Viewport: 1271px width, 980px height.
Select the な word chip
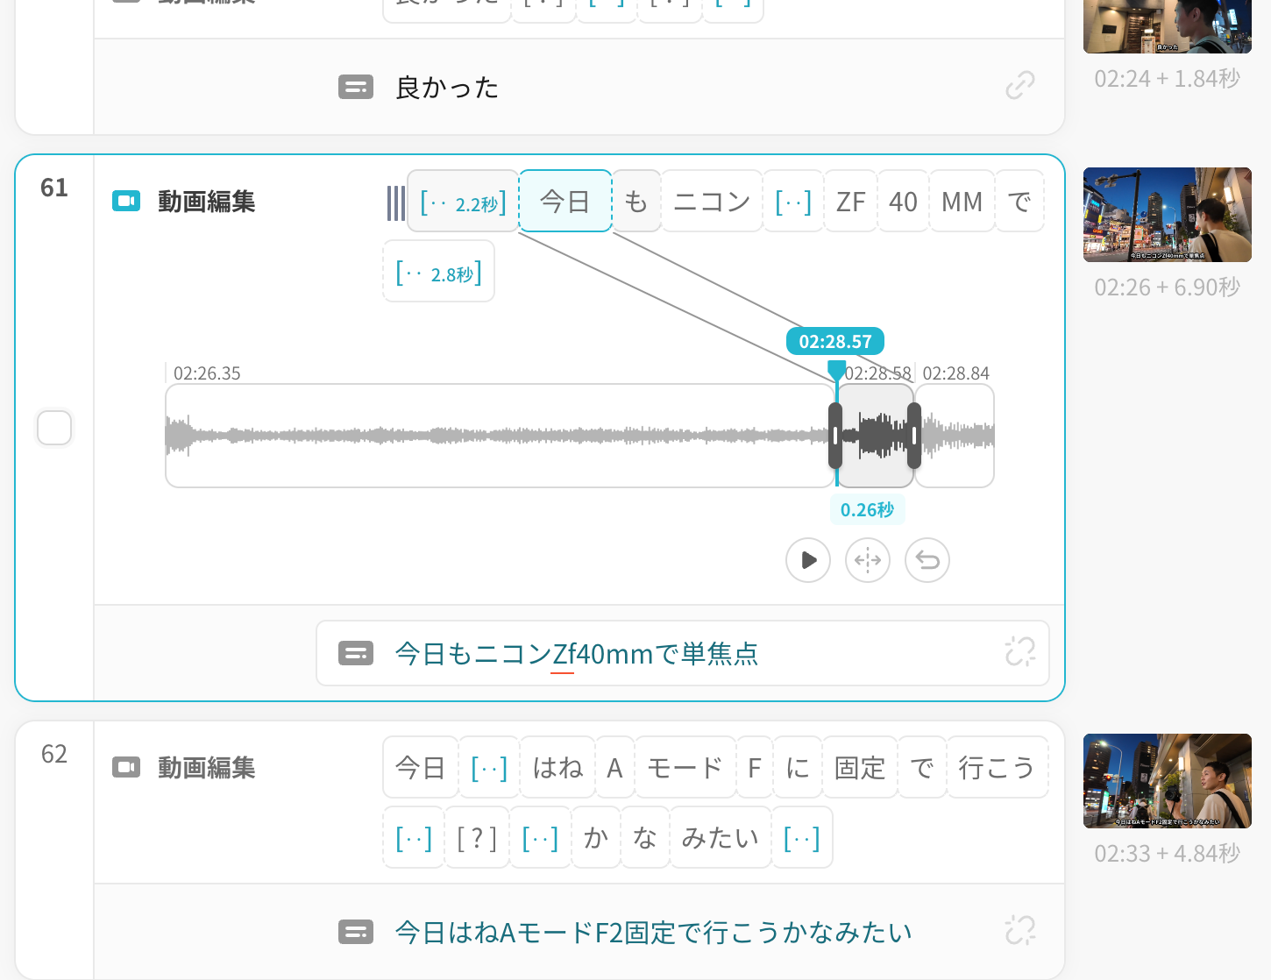click(x=645, y=838)
